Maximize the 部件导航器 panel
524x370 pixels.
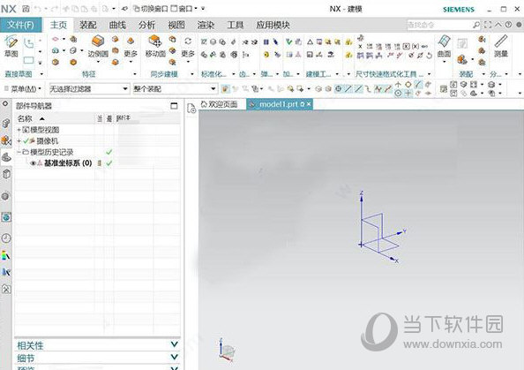[174, 106]
